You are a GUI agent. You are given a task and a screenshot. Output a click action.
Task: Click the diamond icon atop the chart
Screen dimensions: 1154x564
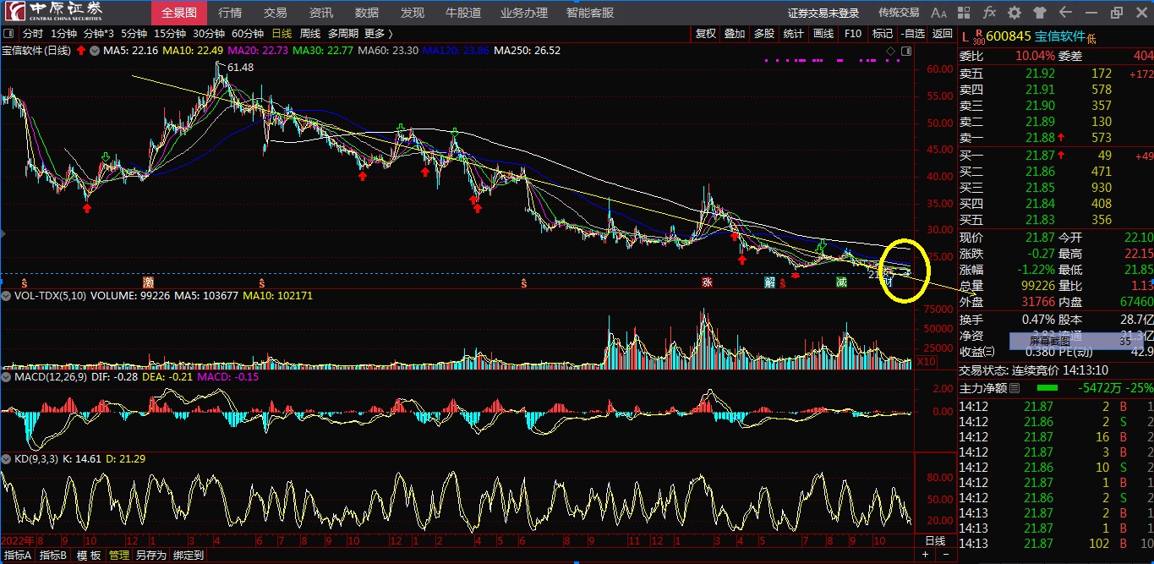coord(890,52)
